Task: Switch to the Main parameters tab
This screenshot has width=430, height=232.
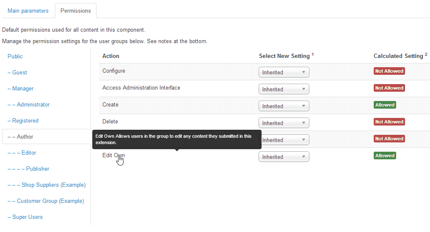Action: pos(28,11)
